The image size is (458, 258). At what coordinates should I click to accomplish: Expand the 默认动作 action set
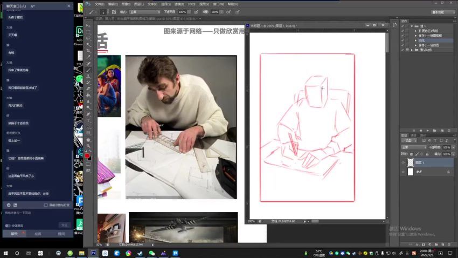click(412, 50)
